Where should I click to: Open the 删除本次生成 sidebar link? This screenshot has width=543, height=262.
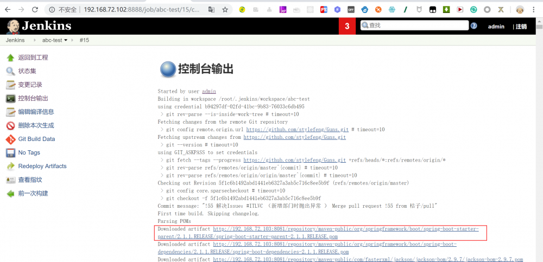[x=36, y=125]
